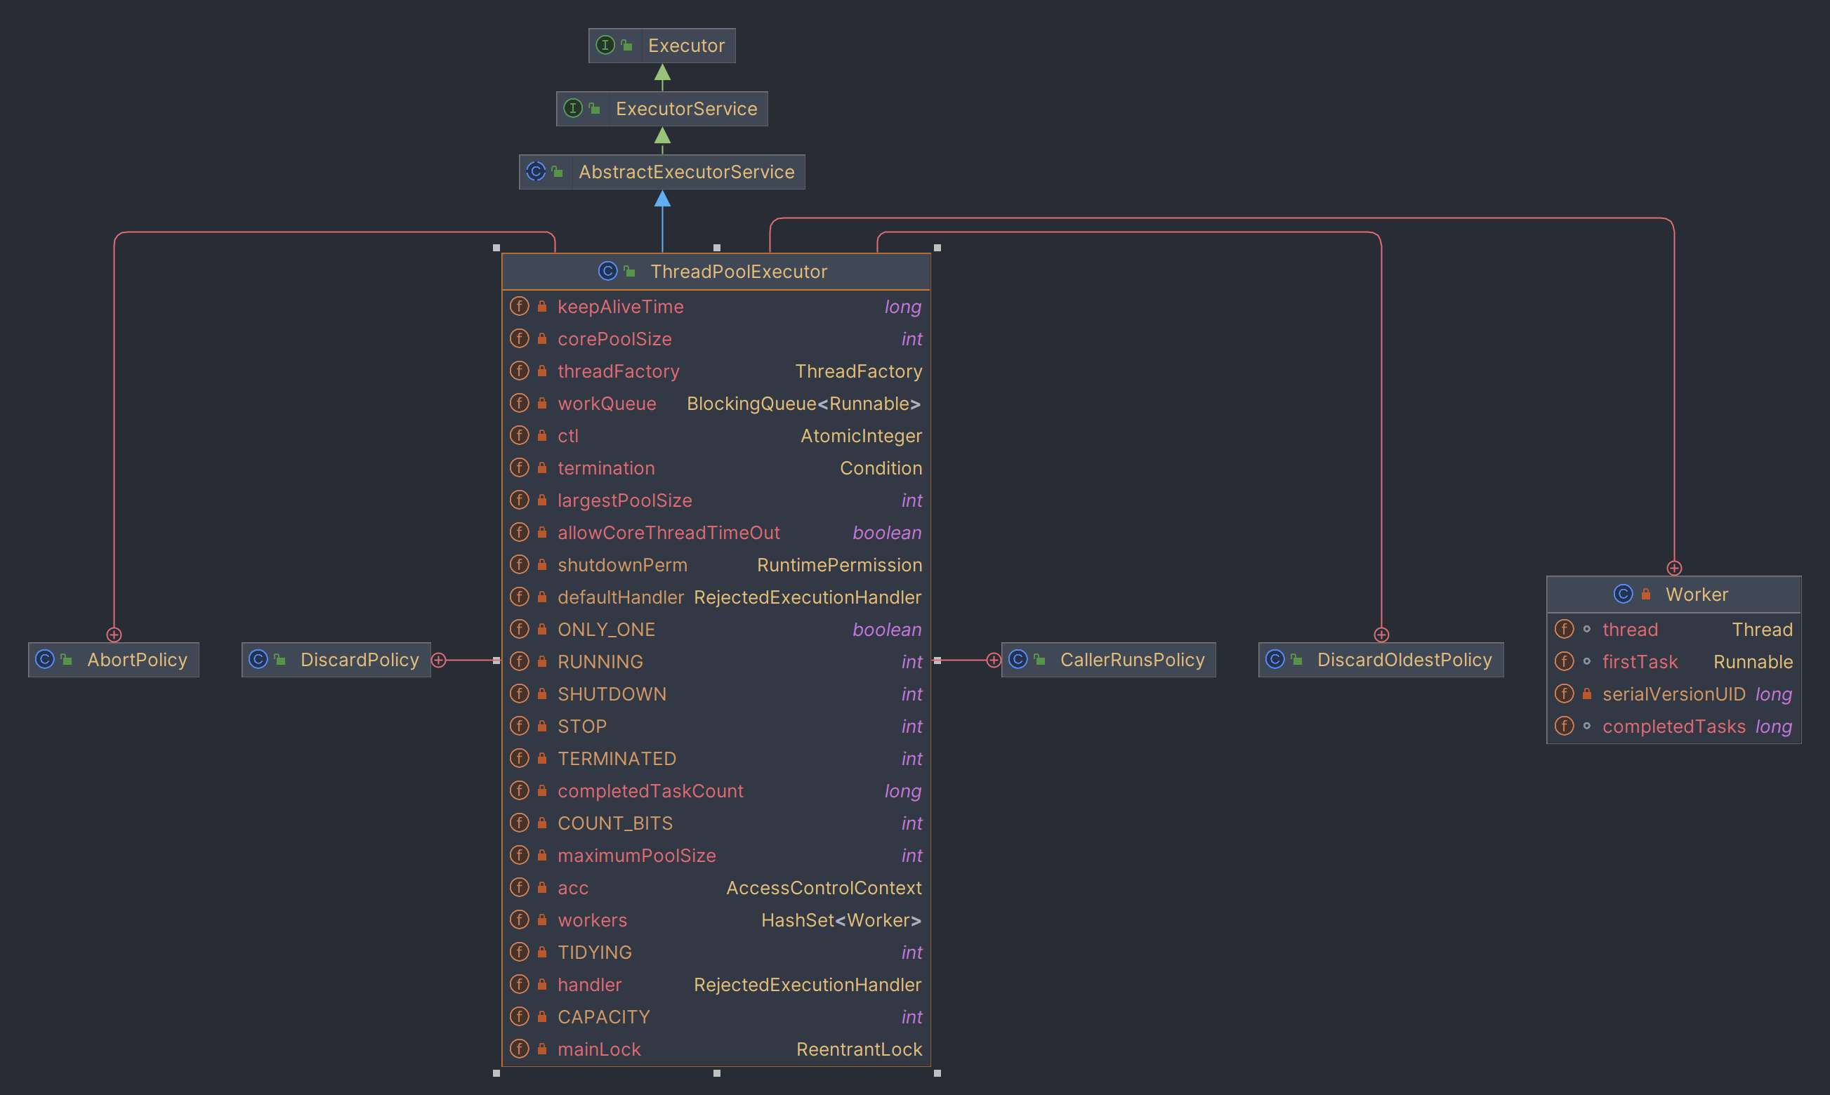
Task: Click the plus marker right of DiscardPolicy
Action: [x=438, y=660]
